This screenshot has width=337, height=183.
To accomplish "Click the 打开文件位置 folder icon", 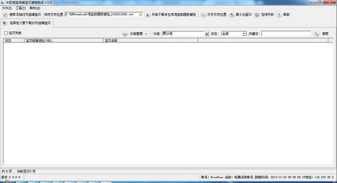I will (203, 15).
